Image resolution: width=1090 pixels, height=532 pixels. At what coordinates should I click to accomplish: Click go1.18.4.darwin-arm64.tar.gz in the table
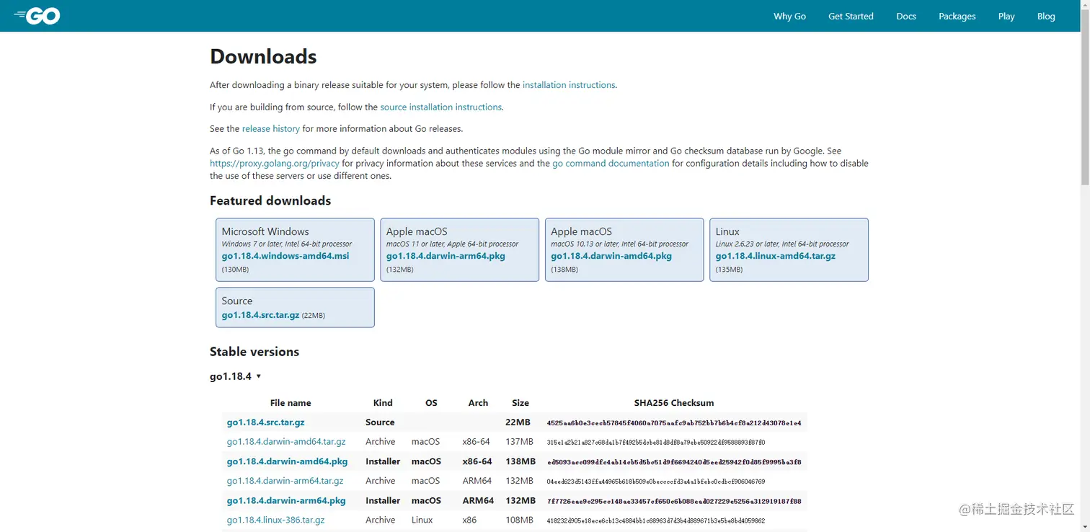tap(285, 481)
